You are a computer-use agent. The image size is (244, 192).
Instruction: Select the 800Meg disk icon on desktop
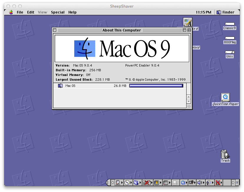(x=230, y=38)
